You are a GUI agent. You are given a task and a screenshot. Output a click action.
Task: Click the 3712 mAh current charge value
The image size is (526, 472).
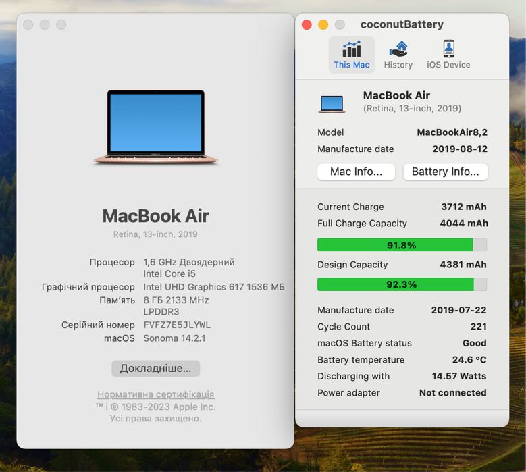464,207
